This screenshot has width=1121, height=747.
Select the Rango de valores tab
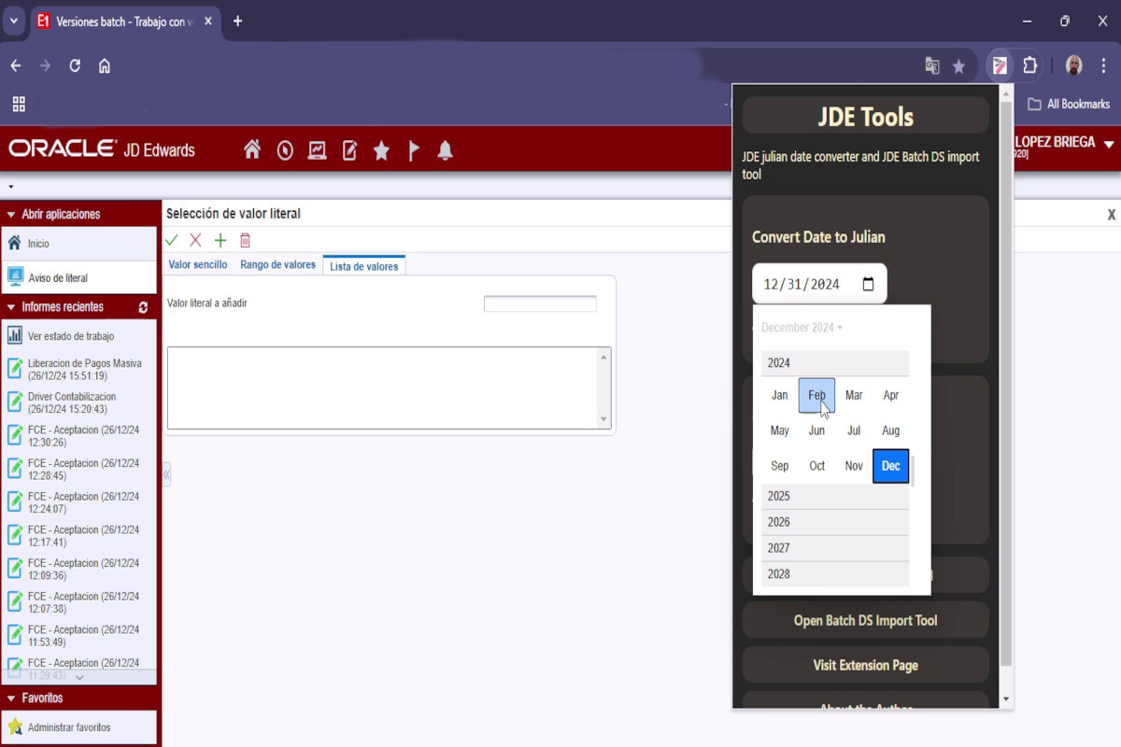277,264
